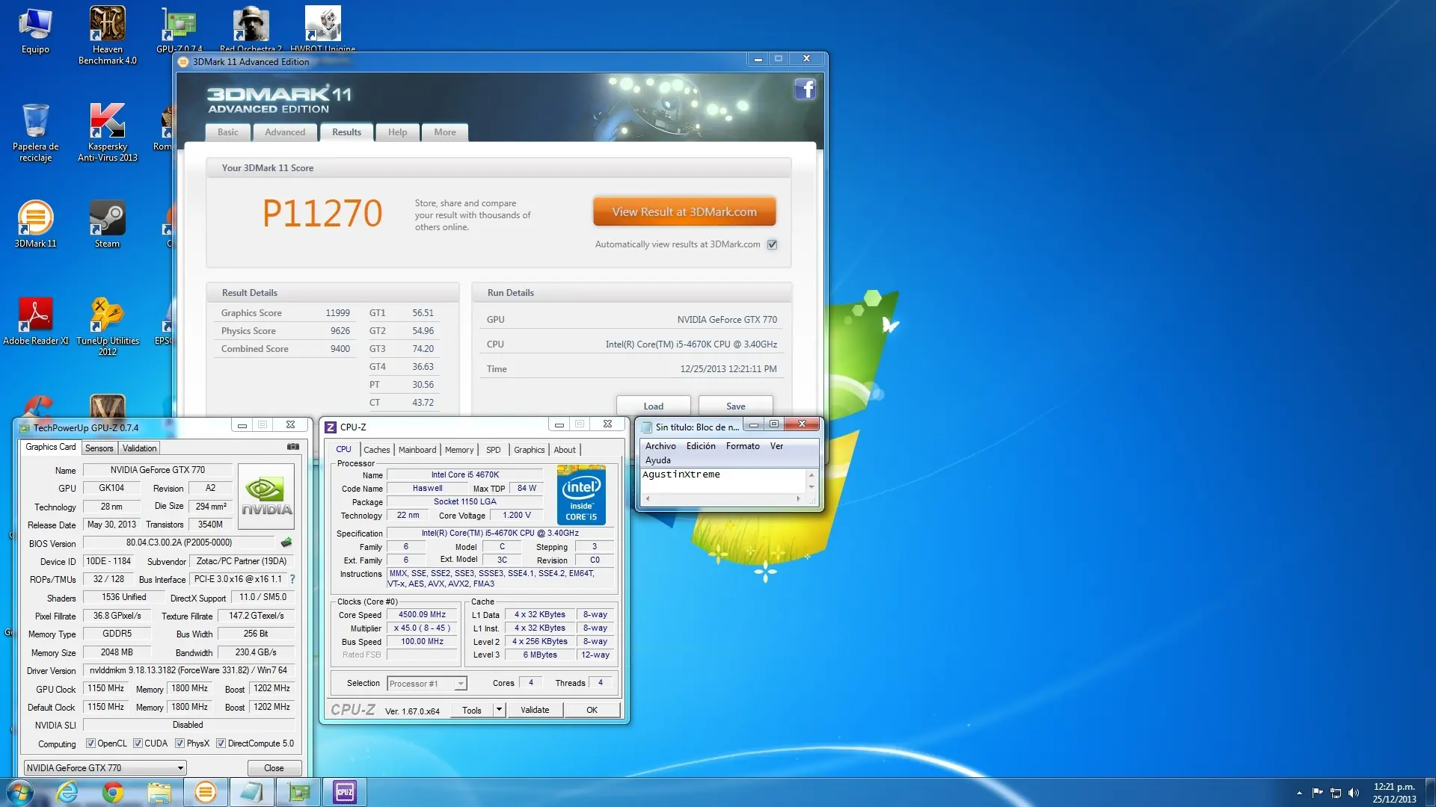
Task: Open the Graphics tab in CPU-Z
Action: (529, 450)
